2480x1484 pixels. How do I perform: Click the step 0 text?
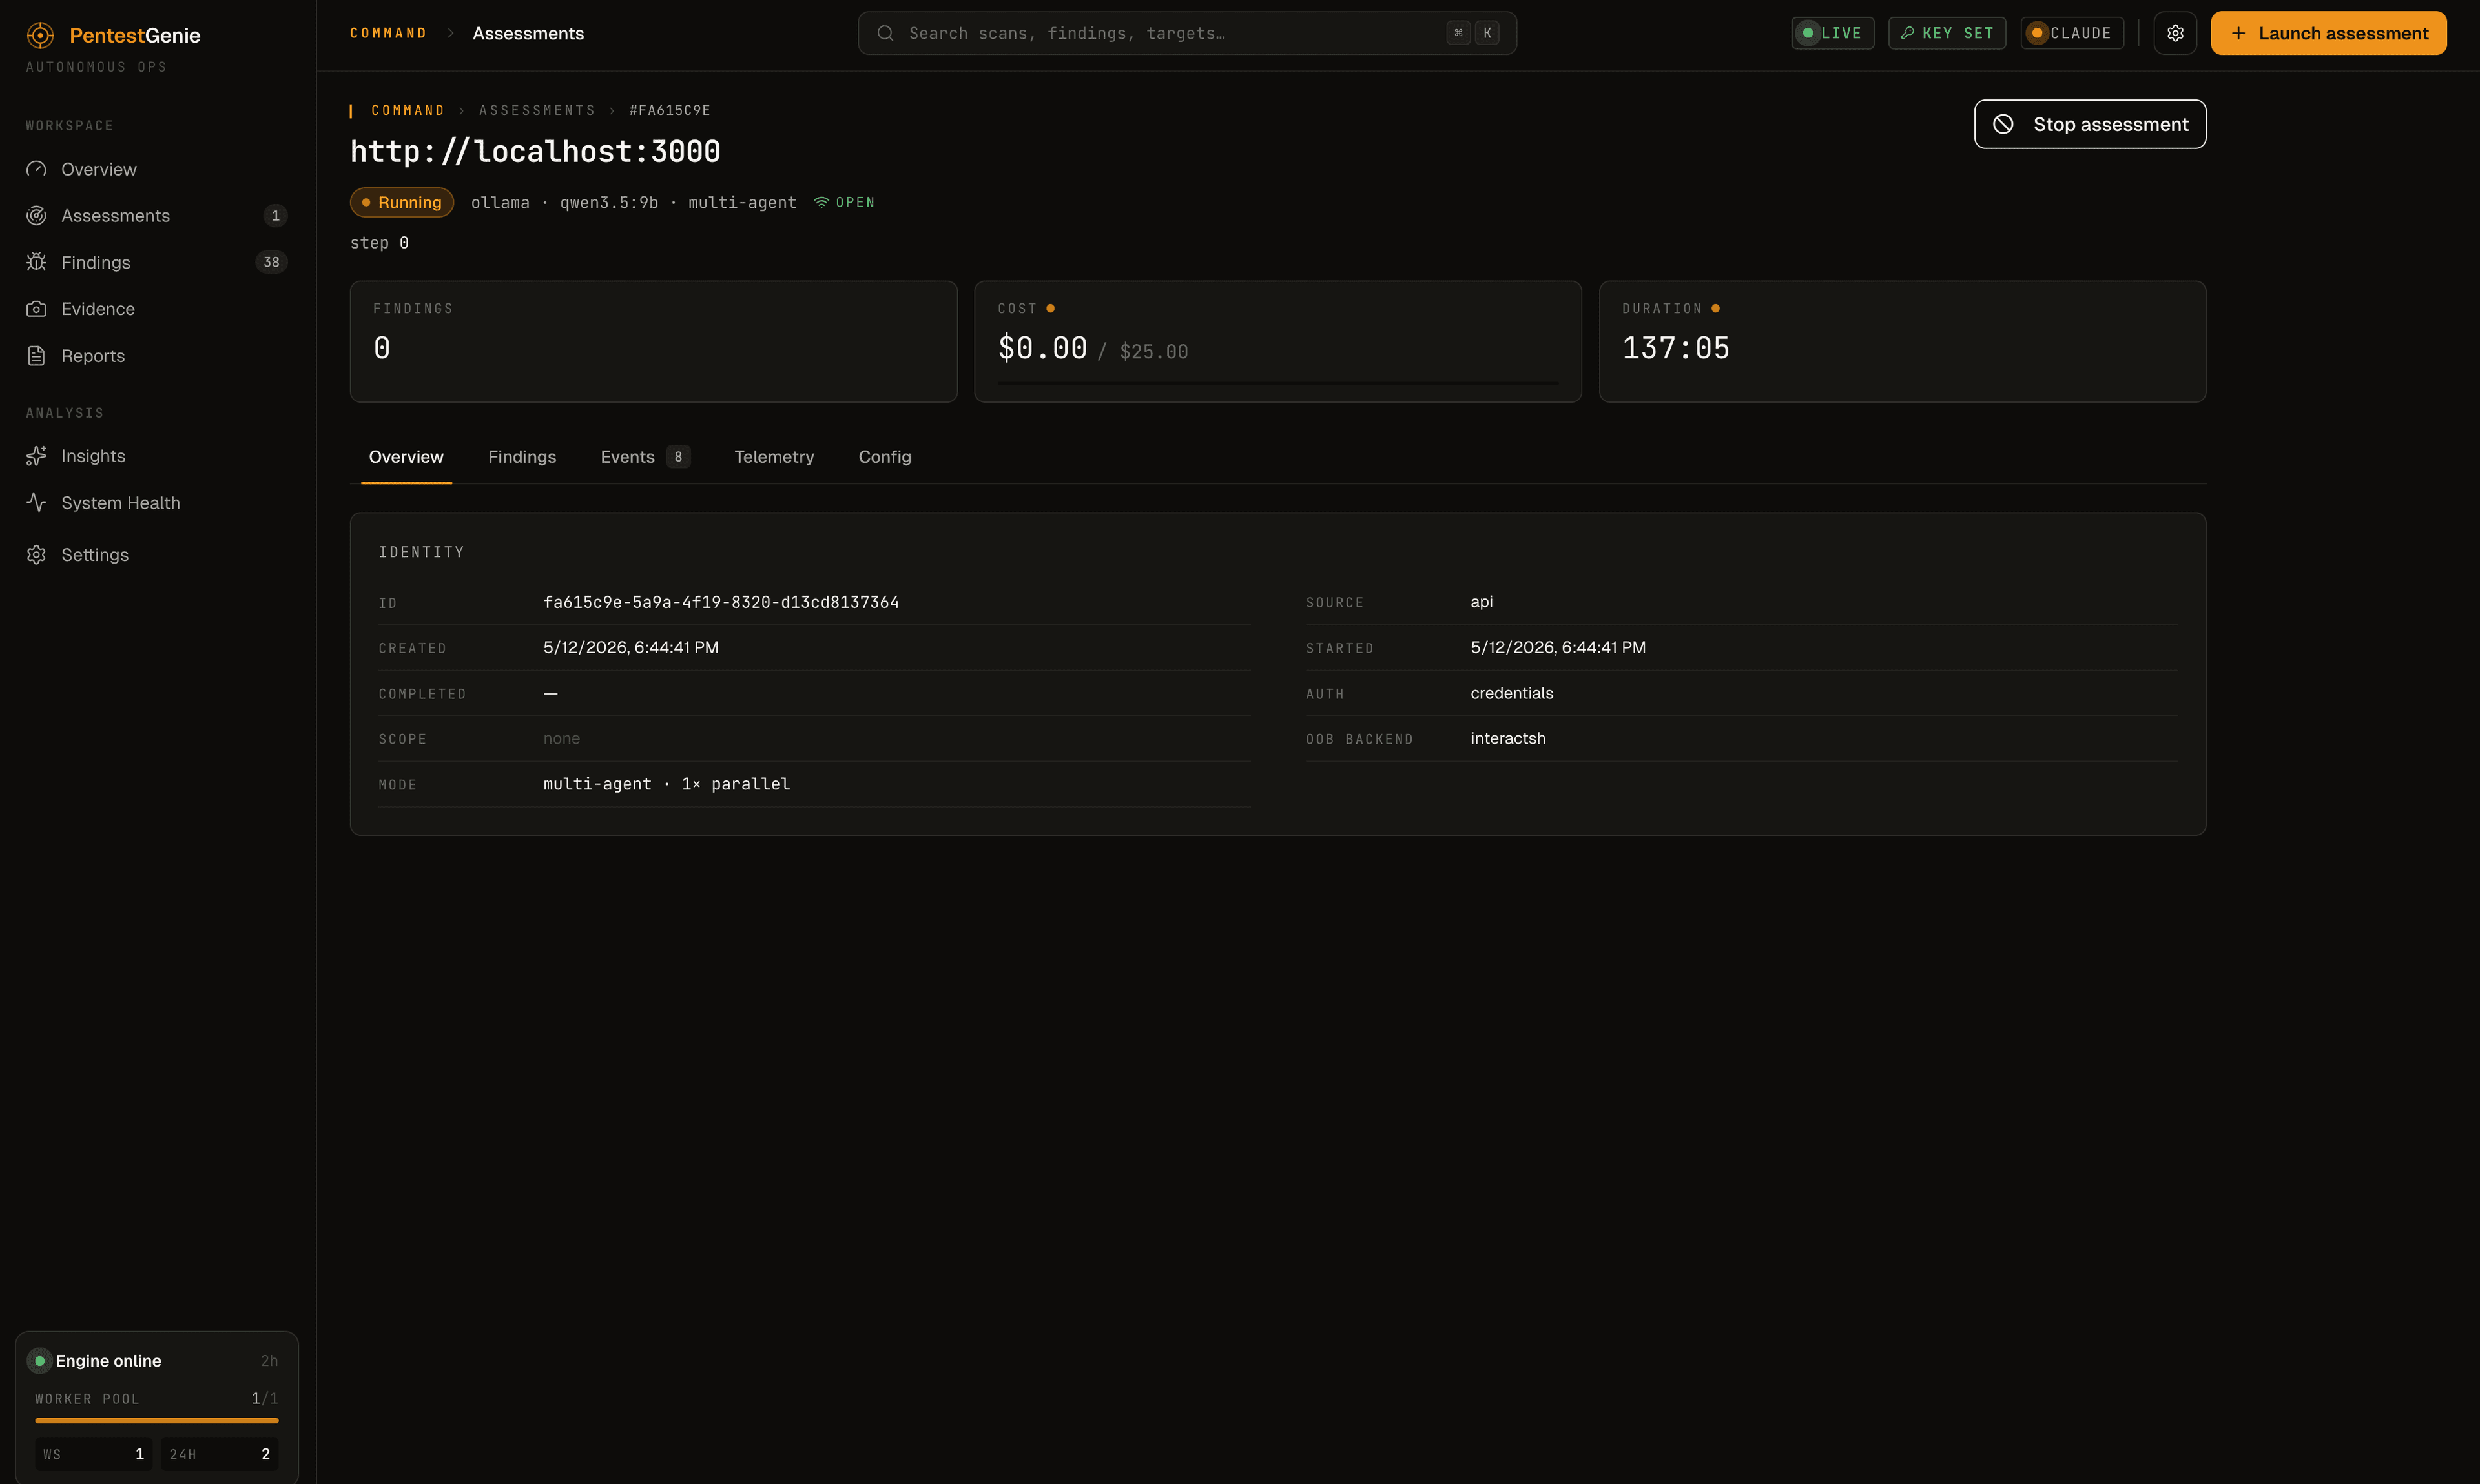point(379,243)
